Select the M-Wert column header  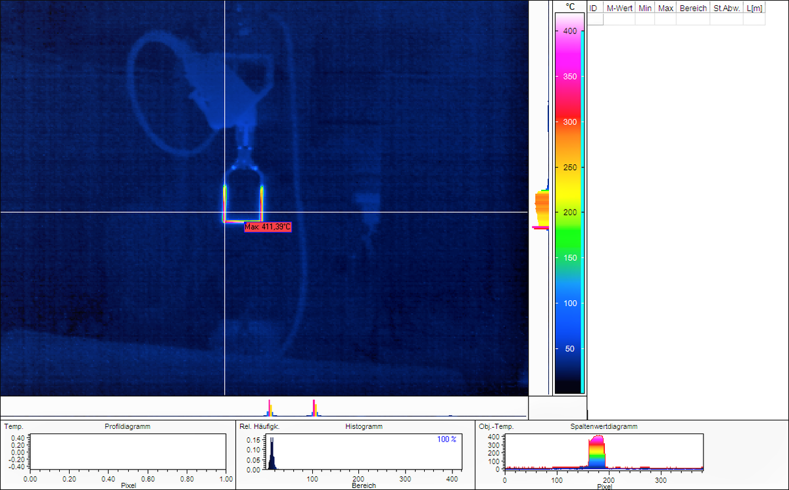tap(619, 9)
